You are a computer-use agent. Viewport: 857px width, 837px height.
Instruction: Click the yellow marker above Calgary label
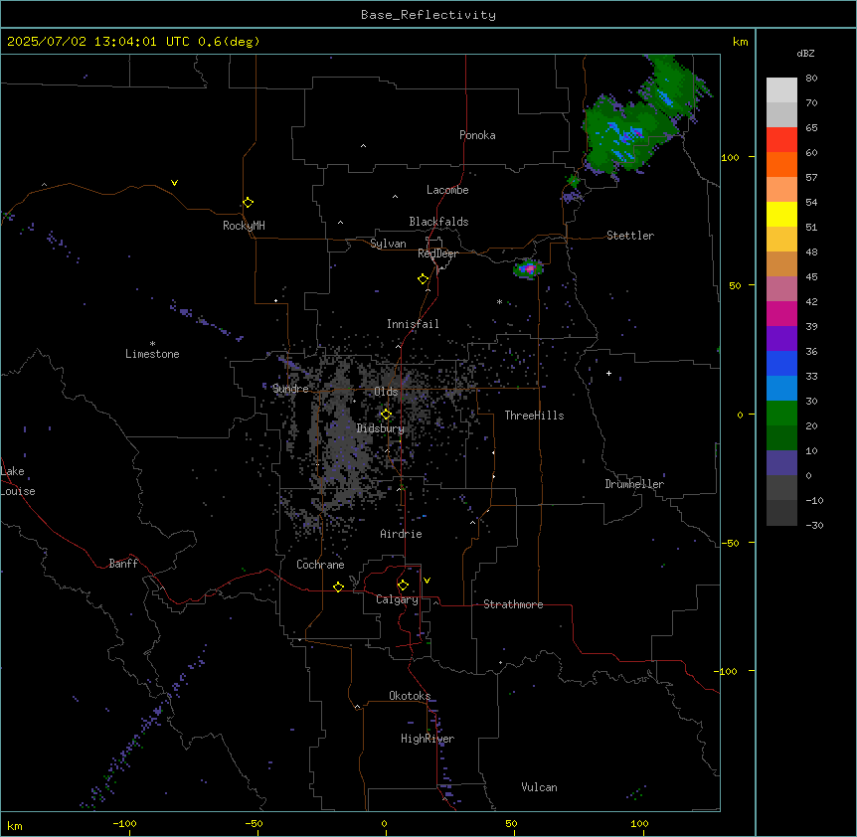coord(403,586)
